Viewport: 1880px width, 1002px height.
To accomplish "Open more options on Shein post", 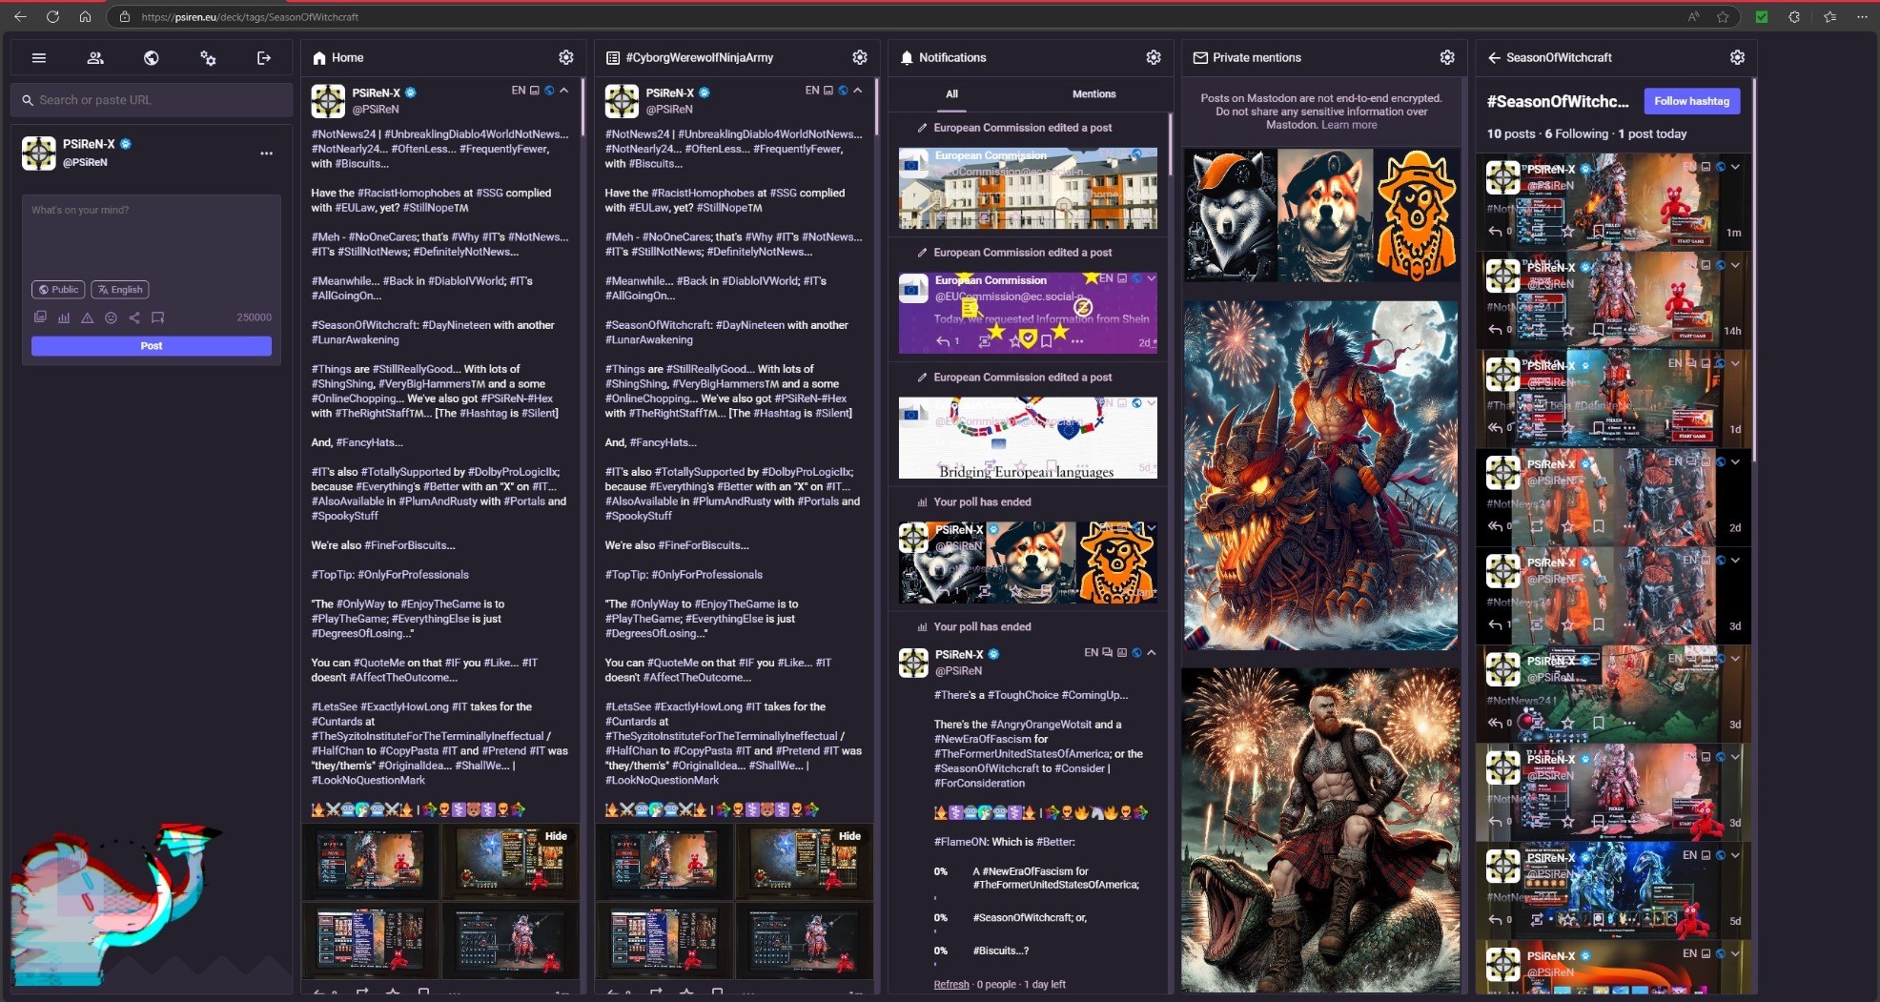I will 1077,340.
